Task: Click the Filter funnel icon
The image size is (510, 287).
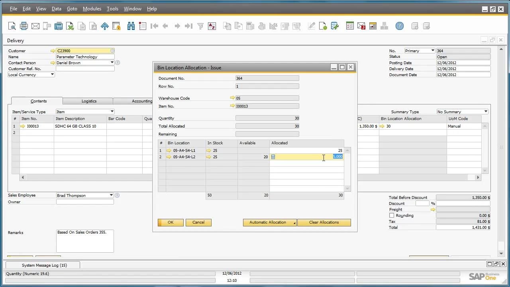Action: 200,26
